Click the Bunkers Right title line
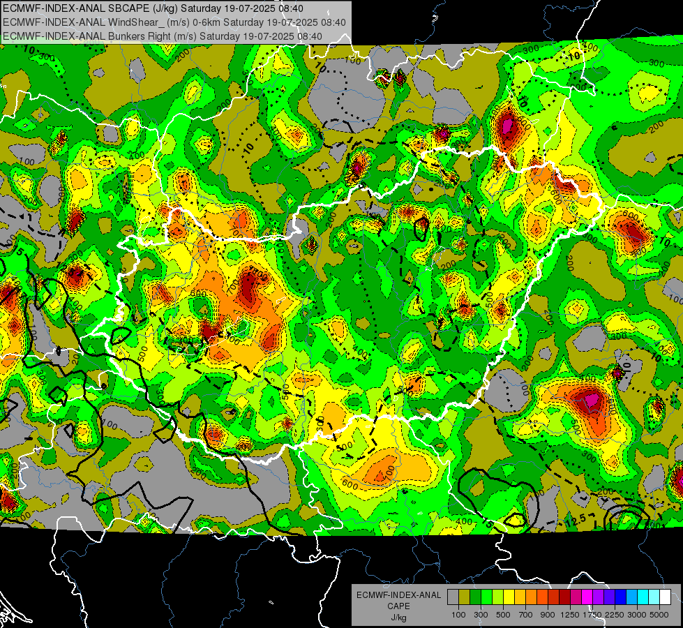The width and height of the screenshot is (683, 628). (163, 36)
